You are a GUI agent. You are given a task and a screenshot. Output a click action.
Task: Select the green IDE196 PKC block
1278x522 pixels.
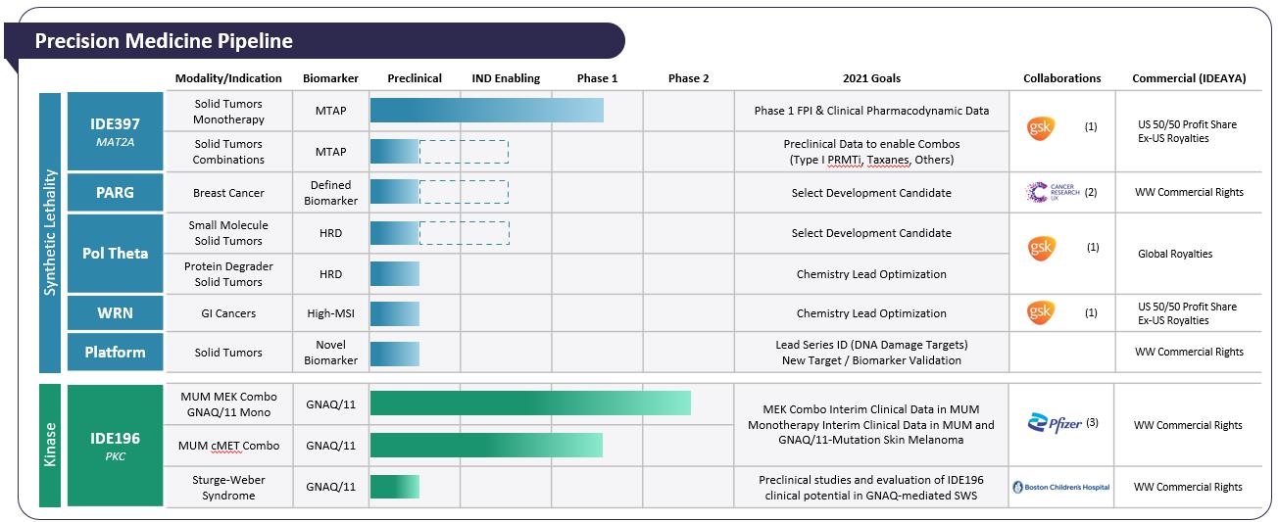[x=115, y=446]
